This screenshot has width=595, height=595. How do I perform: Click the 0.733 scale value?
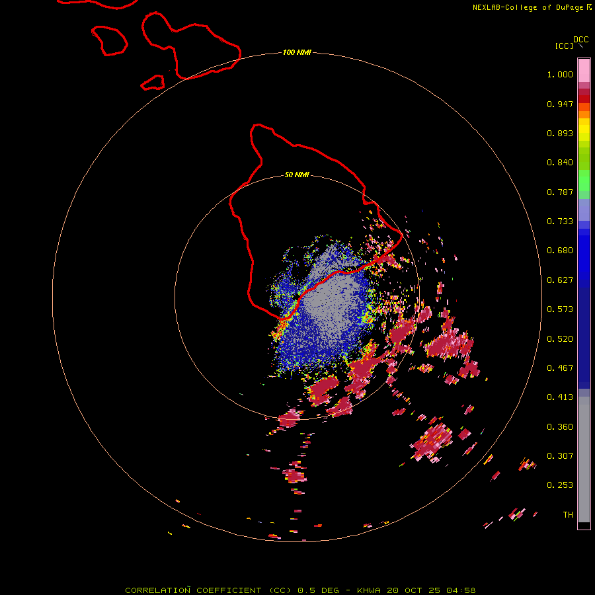[x=560, y=221]
